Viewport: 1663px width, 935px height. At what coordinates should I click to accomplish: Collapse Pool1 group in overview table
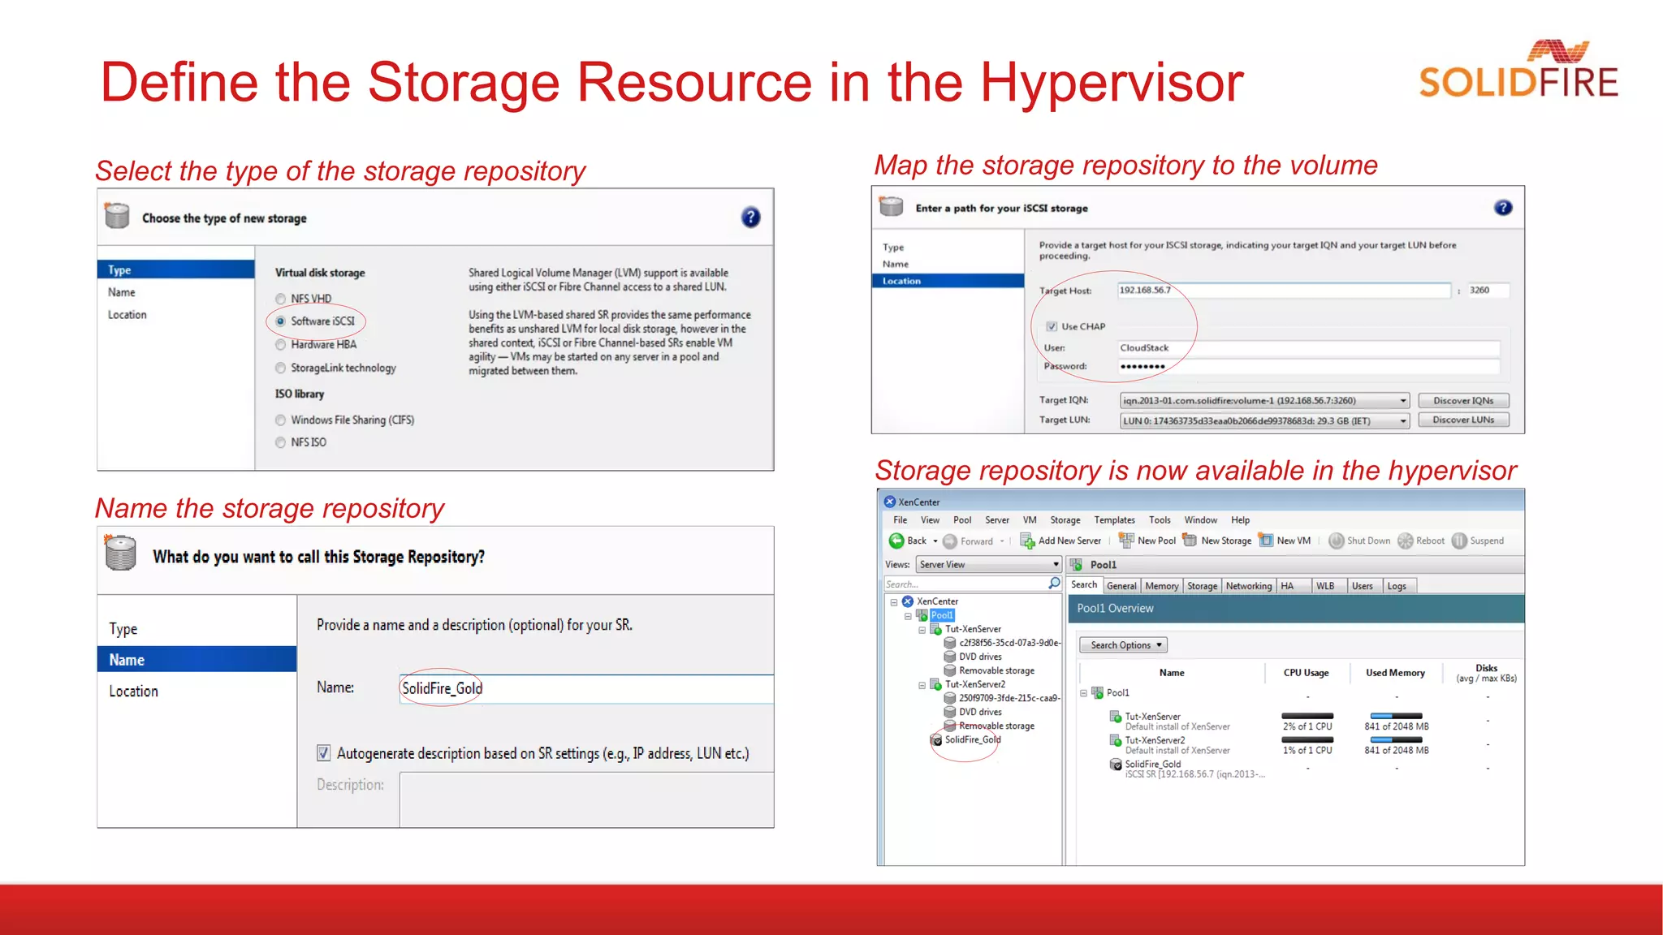1083,693
